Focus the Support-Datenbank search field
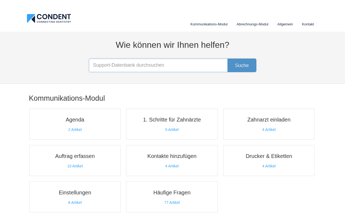The height and width of the screenshot is (216, 345). coord(158,65)
